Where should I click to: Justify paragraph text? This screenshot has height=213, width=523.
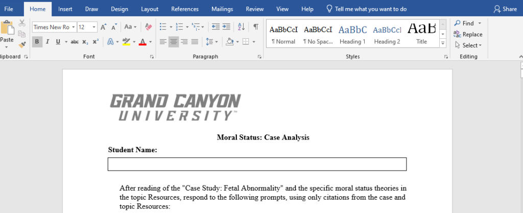pos(195,42)
